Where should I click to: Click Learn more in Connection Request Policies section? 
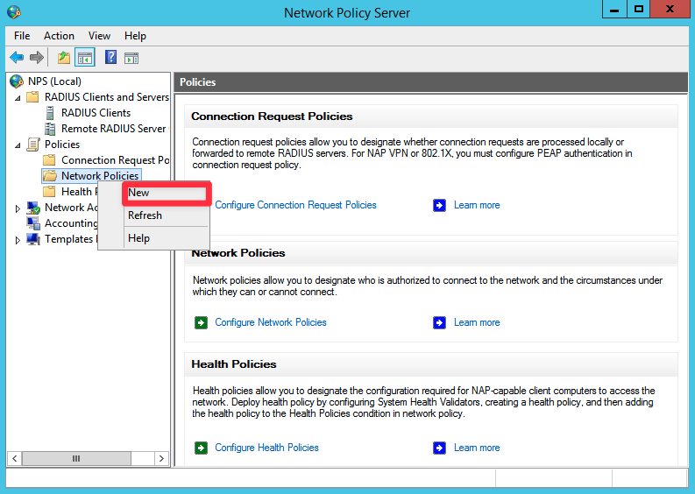tap(477, 205)
